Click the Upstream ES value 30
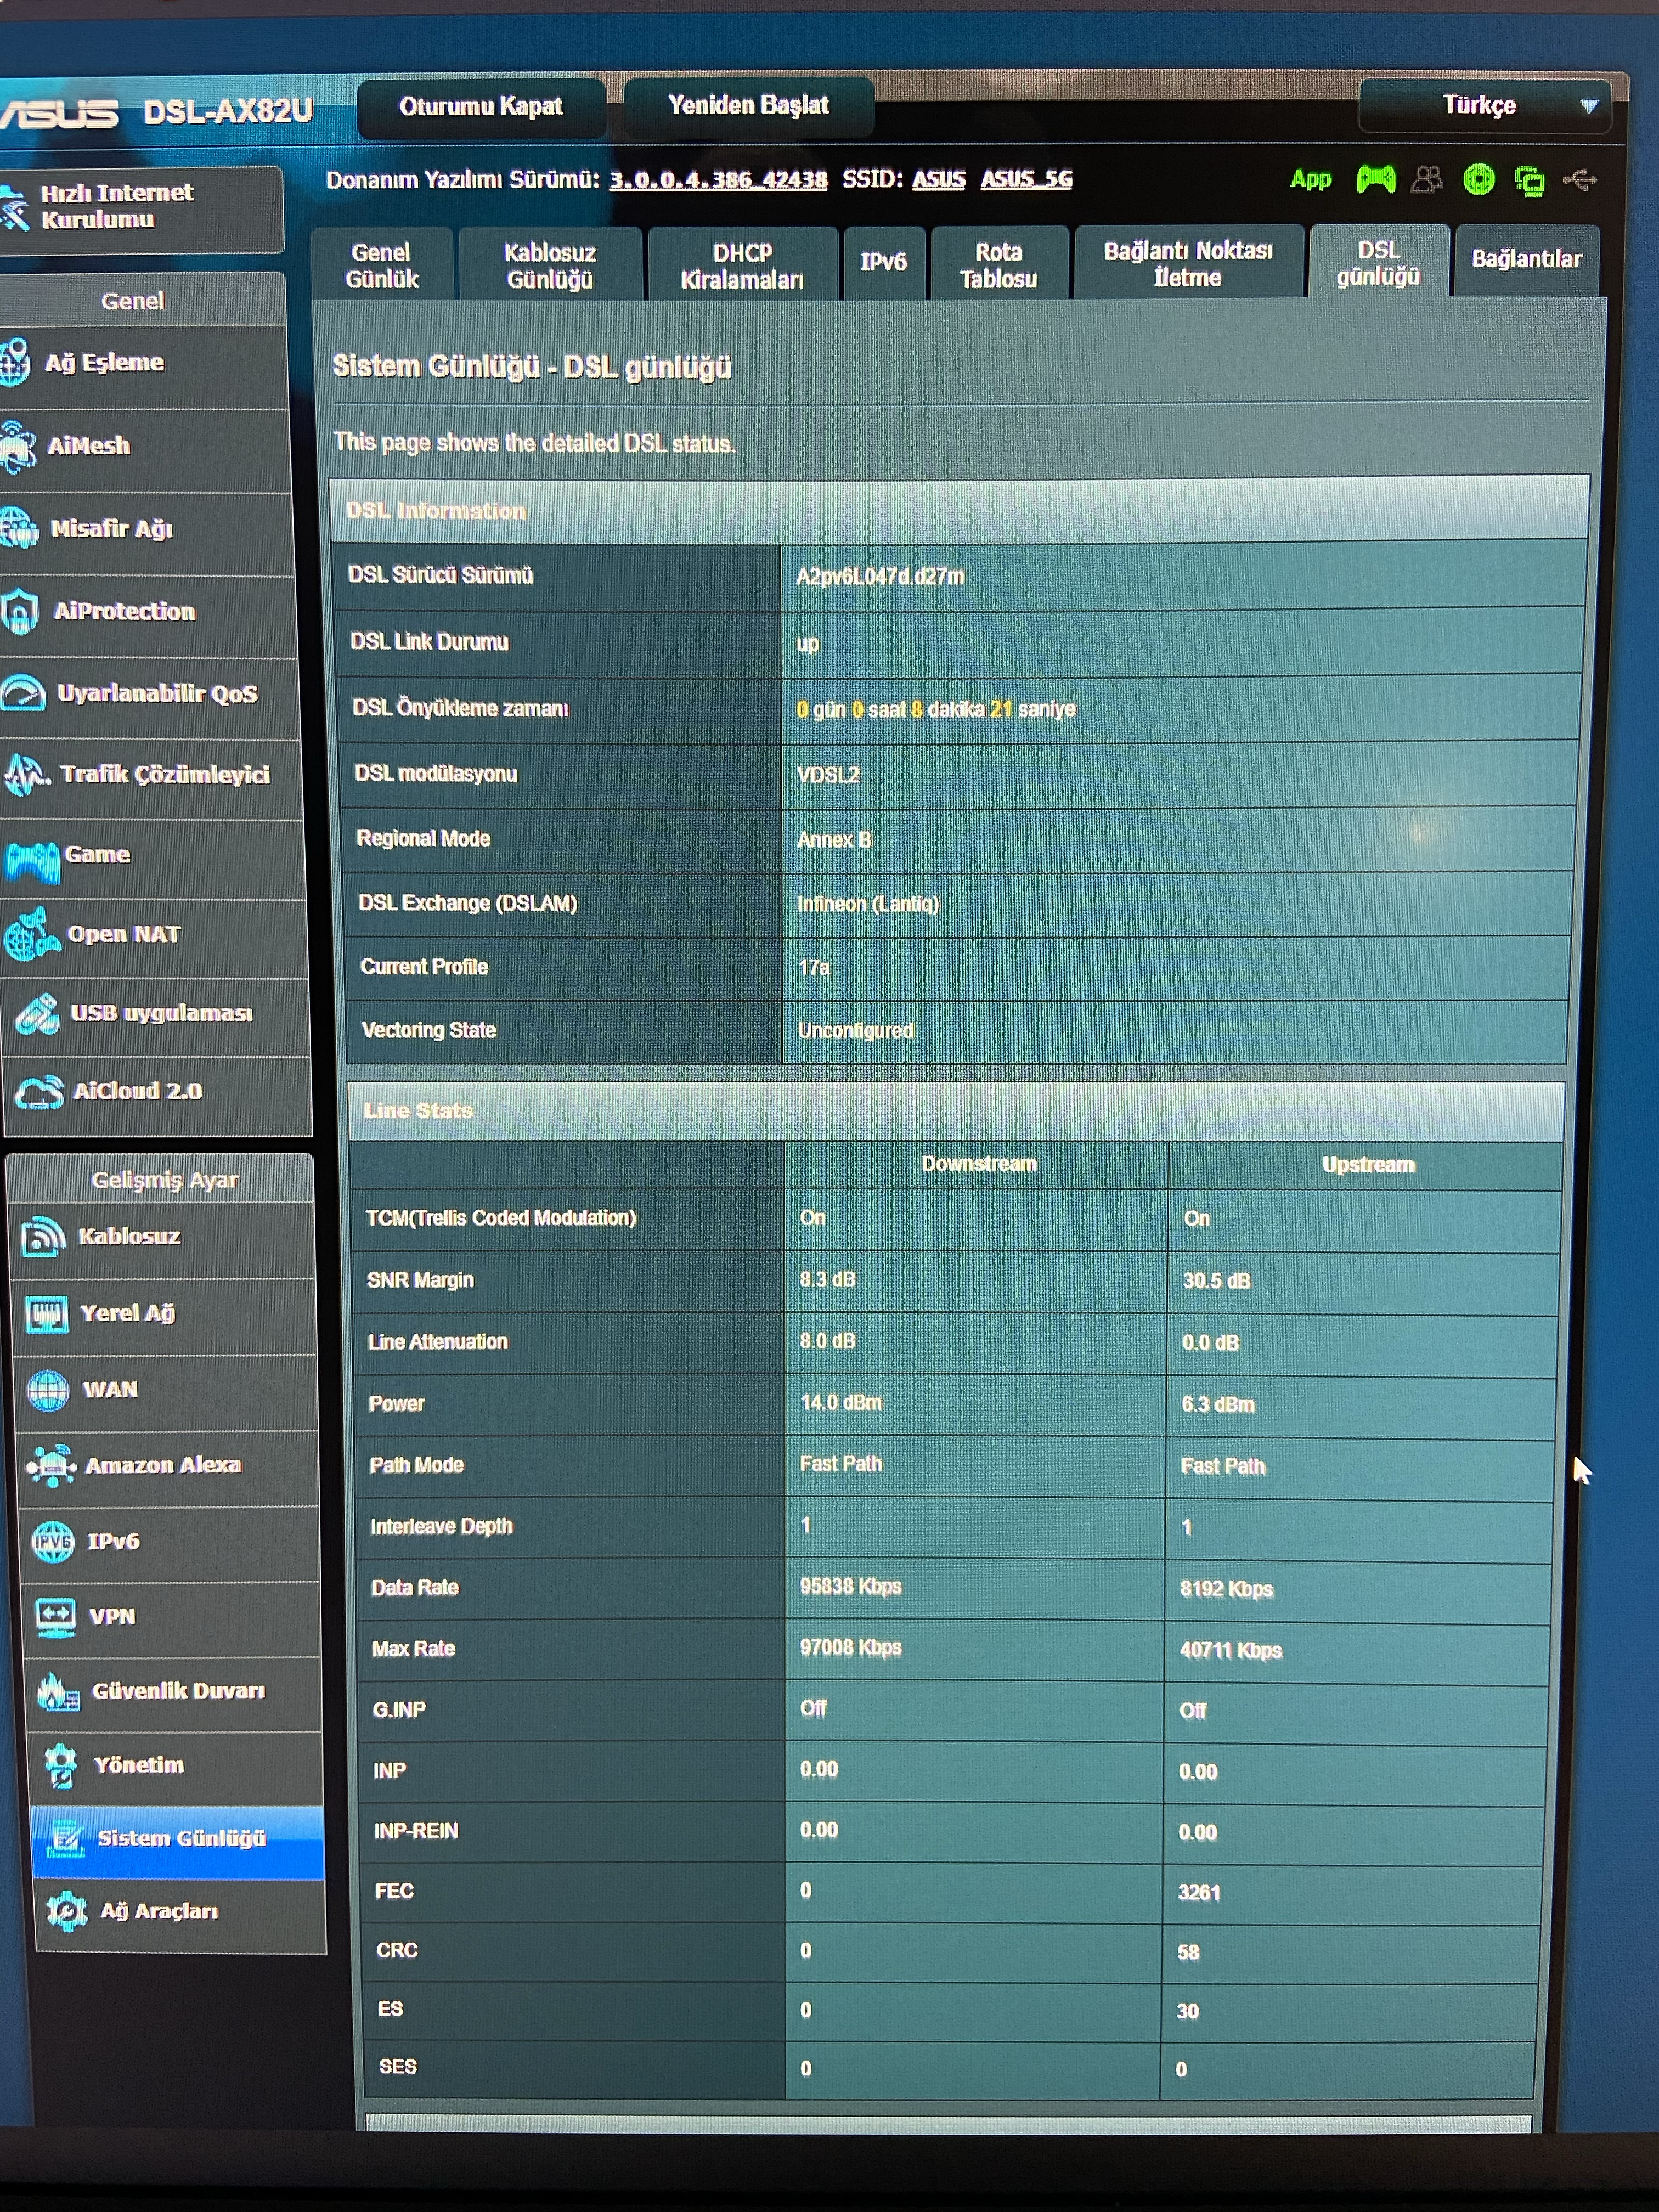Image resolution: width=1659 pixels, height=2212 pixels. [x=1187, y=2011]
